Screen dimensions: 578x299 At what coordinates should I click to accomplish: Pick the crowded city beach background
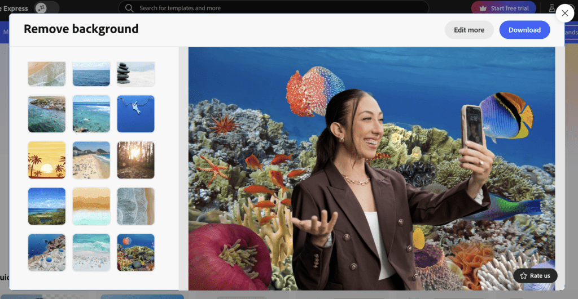coord(91,160)
